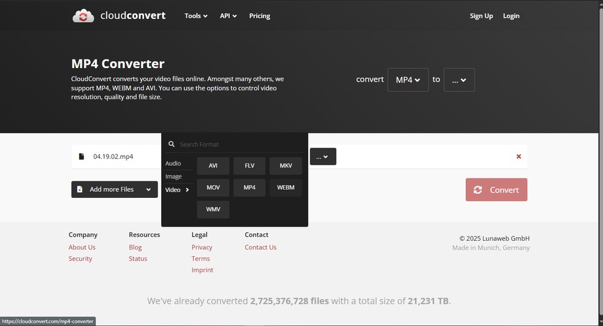Expand the API menu in navbar

[228, 16]
